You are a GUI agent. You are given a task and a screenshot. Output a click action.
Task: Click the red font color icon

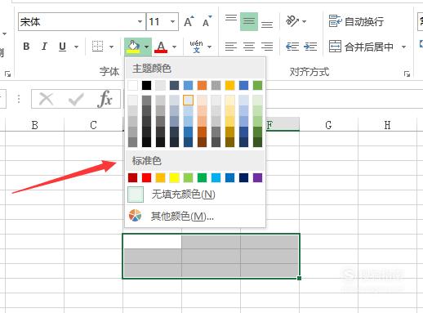pyautogui.click(x=161, y=47)
